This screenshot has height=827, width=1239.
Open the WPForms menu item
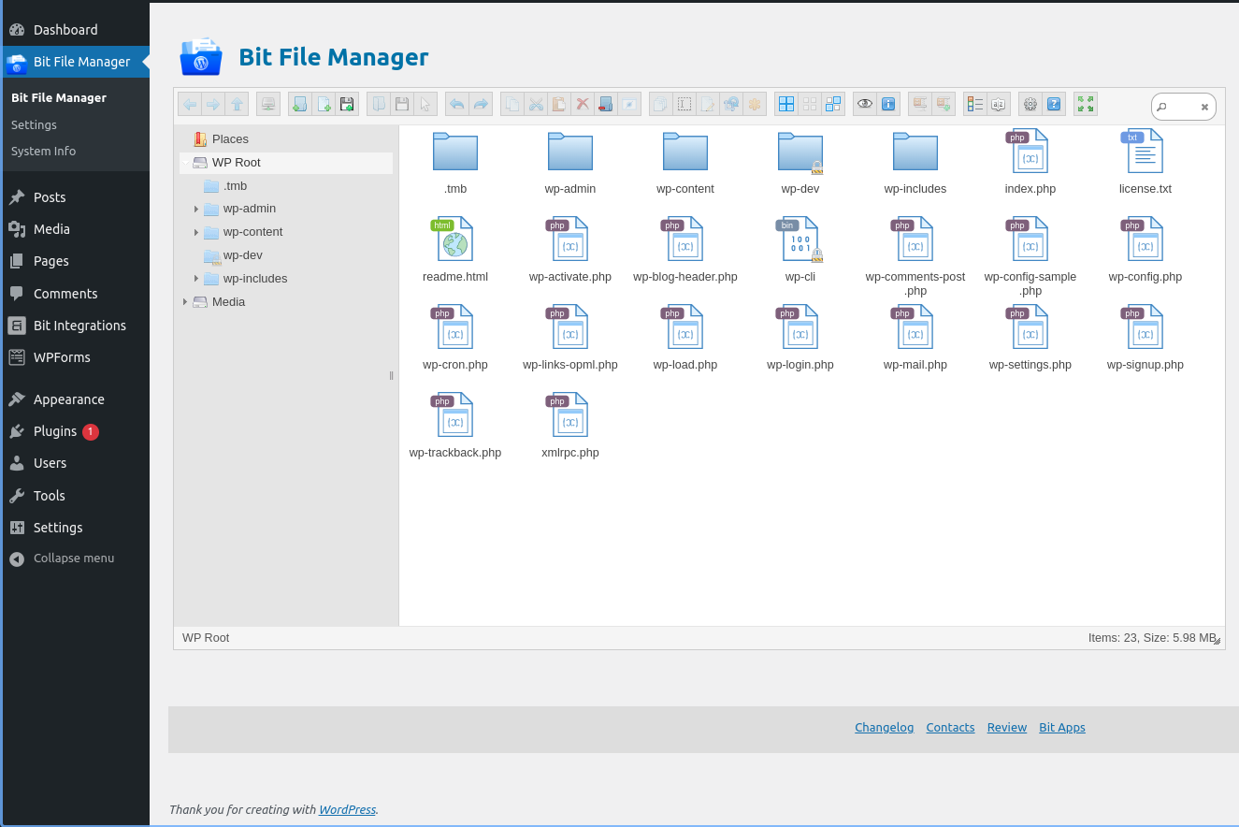[x=75, y=357]
